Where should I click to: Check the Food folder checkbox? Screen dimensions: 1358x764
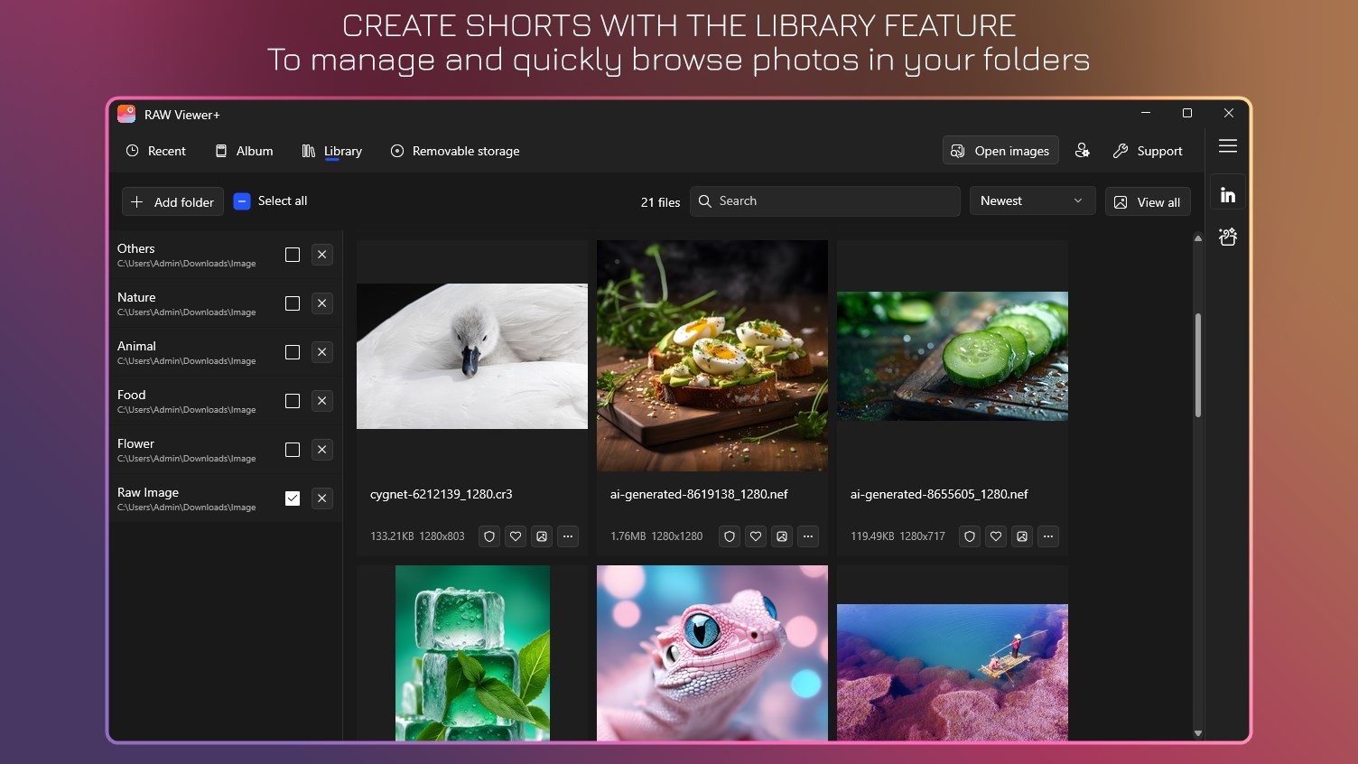[293, 401]
